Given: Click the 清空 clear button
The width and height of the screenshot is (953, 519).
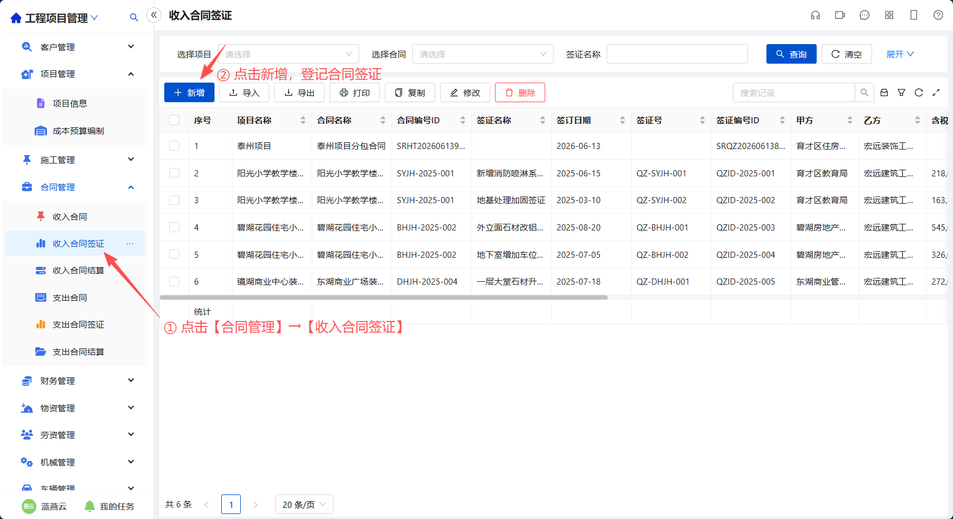Looking at the screenshot, I should click(x=847, y=54).
